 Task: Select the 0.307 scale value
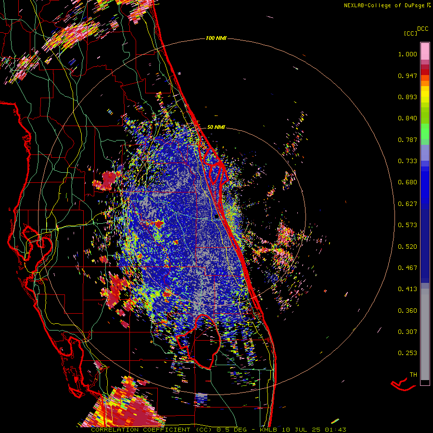pyautogui.click(x=408, y=332)
